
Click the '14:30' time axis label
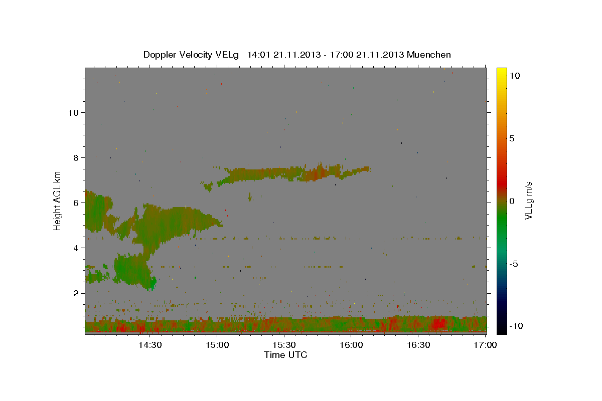click(x=149, y=345)
